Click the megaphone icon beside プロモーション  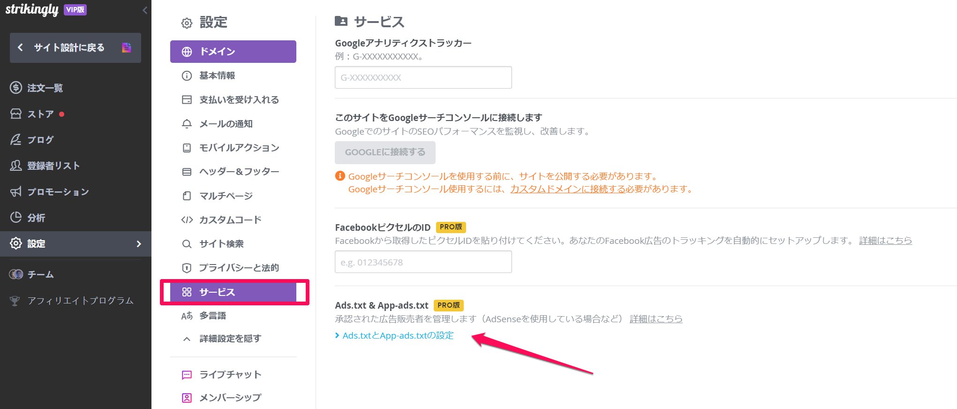click(16, 192)
